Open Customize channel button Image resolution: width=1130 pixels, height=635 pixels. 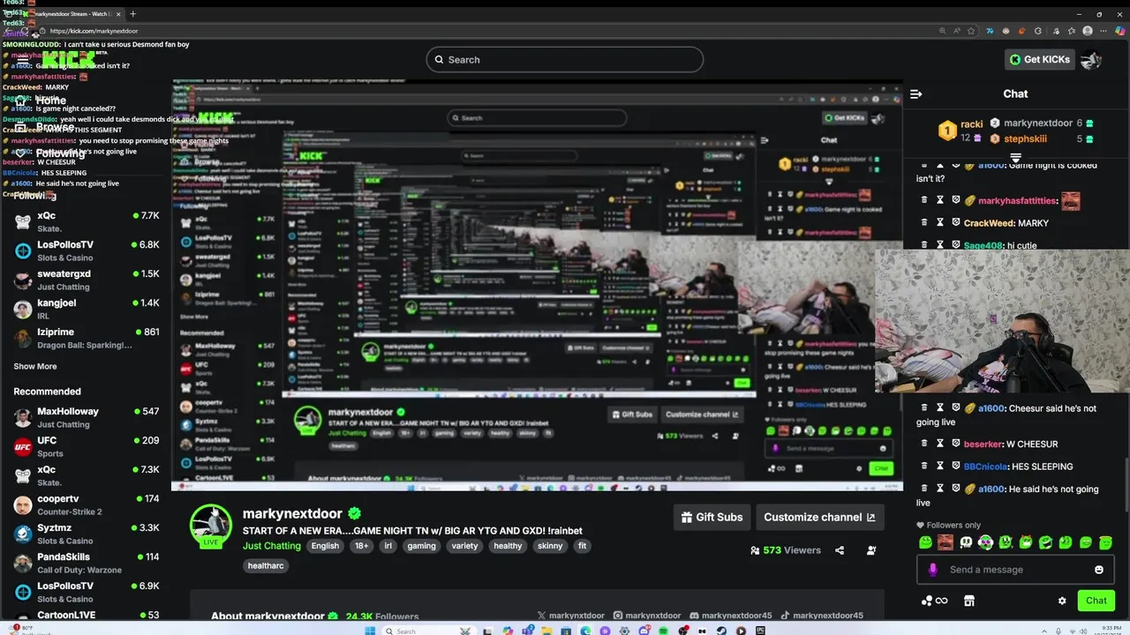819,518
